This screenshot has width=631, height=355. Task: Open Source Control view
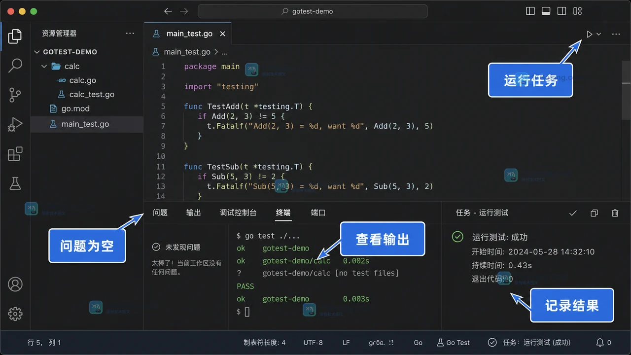tap(15, 95)
